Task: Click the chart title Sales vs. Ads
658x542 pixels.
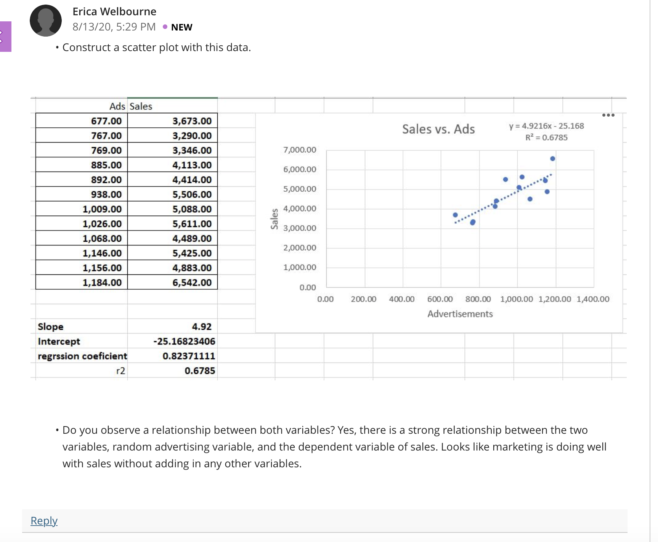Action: tap(438, 129)
